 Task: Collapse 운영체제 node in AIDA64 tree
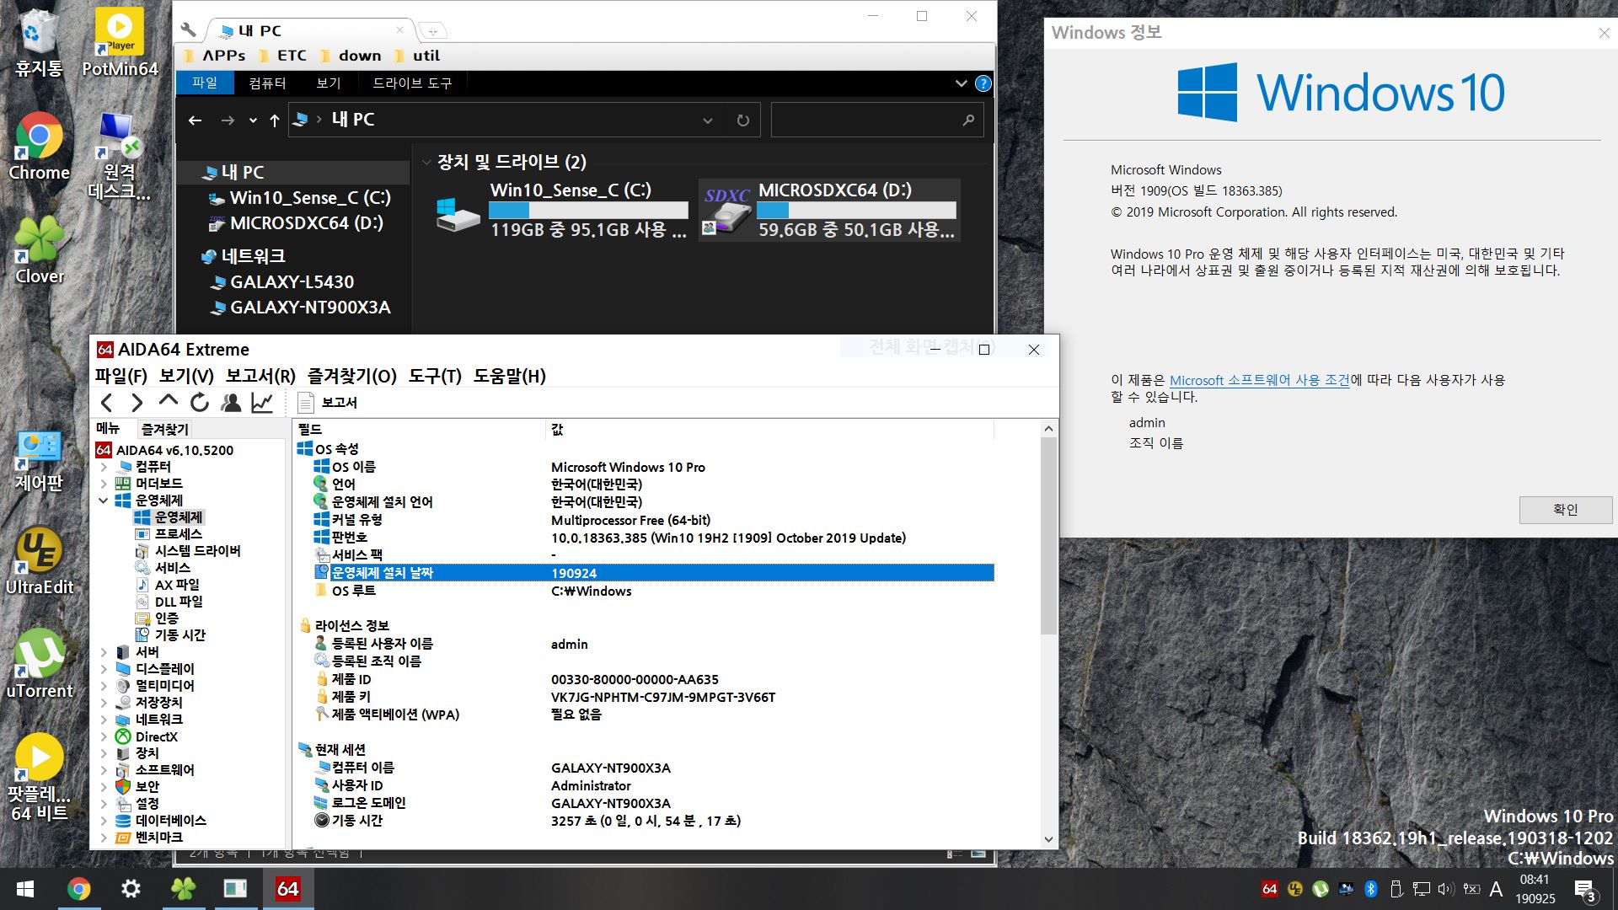tap(104, 500)
